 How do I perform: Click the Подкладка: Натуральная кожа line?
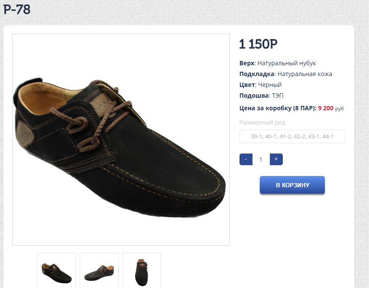tap(285, 74)
